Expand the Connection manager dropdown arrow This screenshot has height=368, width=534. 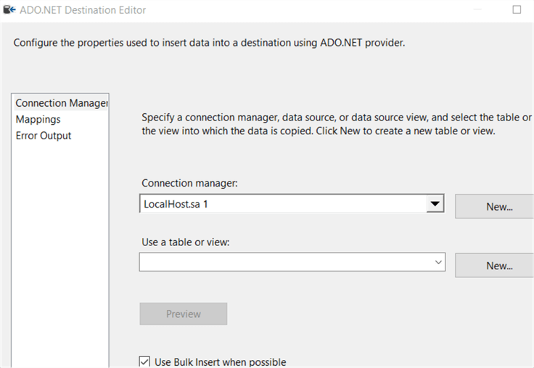(x=435, y=204)
